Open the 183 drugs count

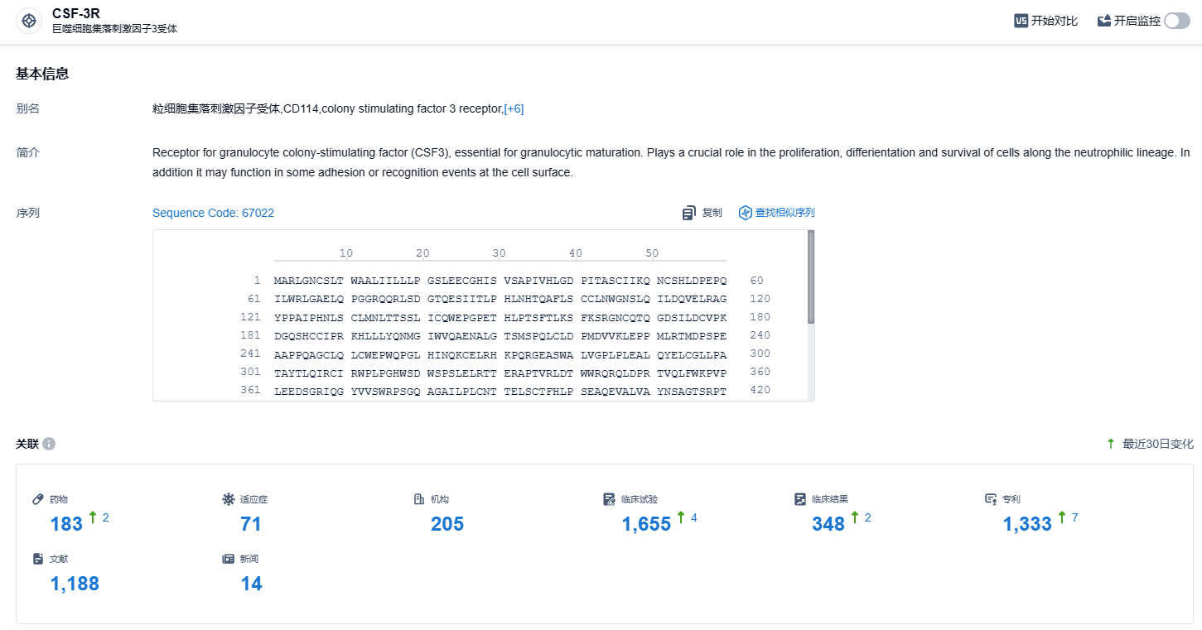click(x=66, y=523)
